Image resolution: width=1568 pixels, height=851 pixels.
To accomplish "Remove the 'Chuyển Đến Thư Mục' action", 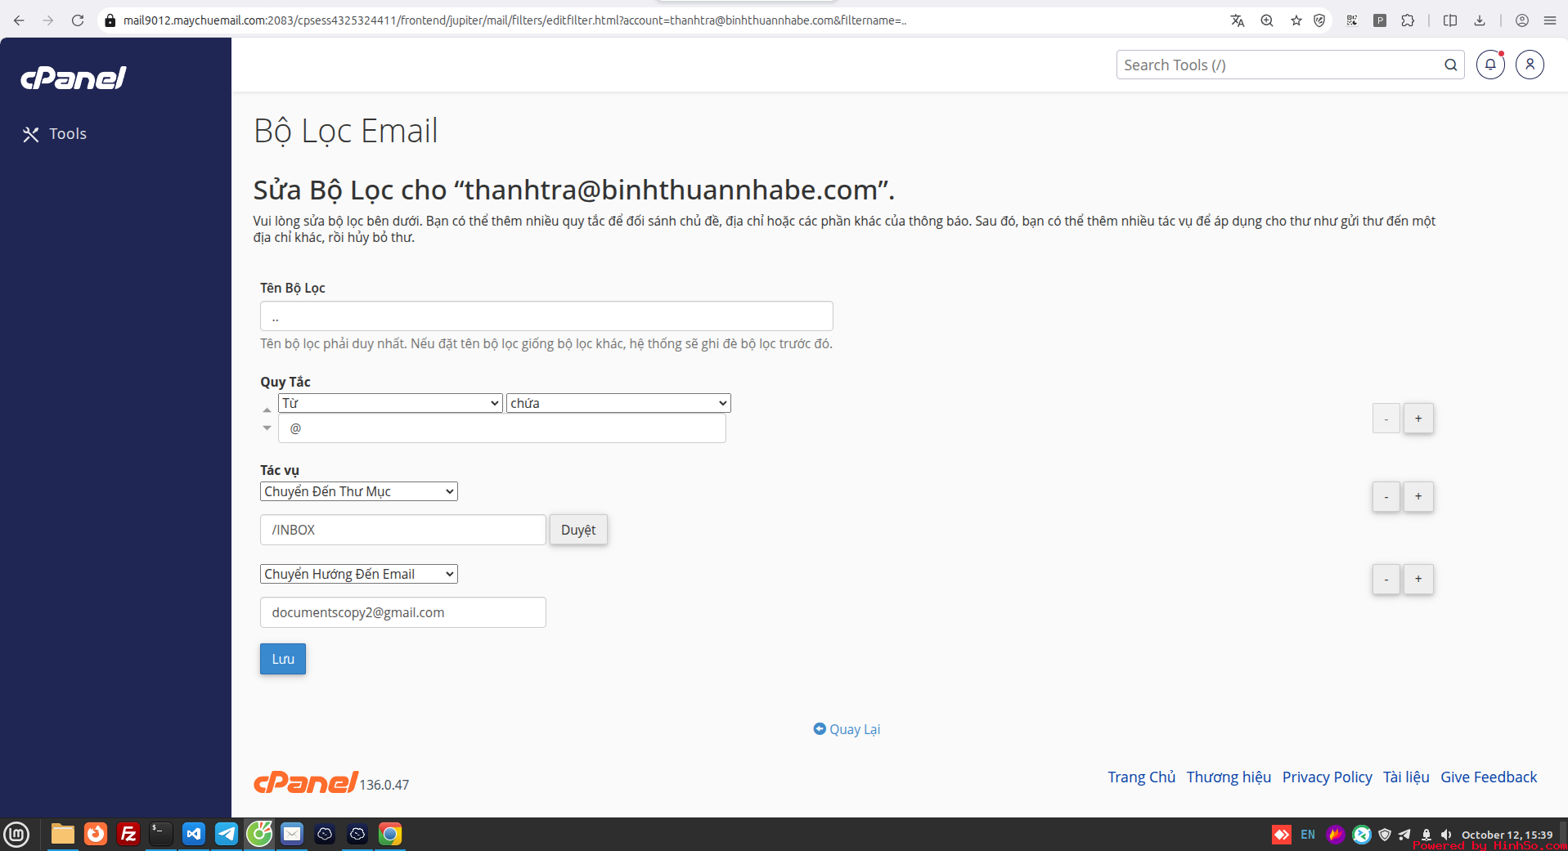I will point(1386,496).
